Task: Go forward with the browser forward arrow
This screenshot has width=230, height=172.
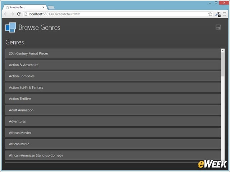Action: pos(12,14)
